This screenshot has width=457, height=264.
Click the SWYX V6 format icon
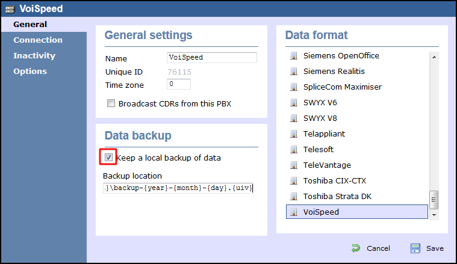point(294,102)
